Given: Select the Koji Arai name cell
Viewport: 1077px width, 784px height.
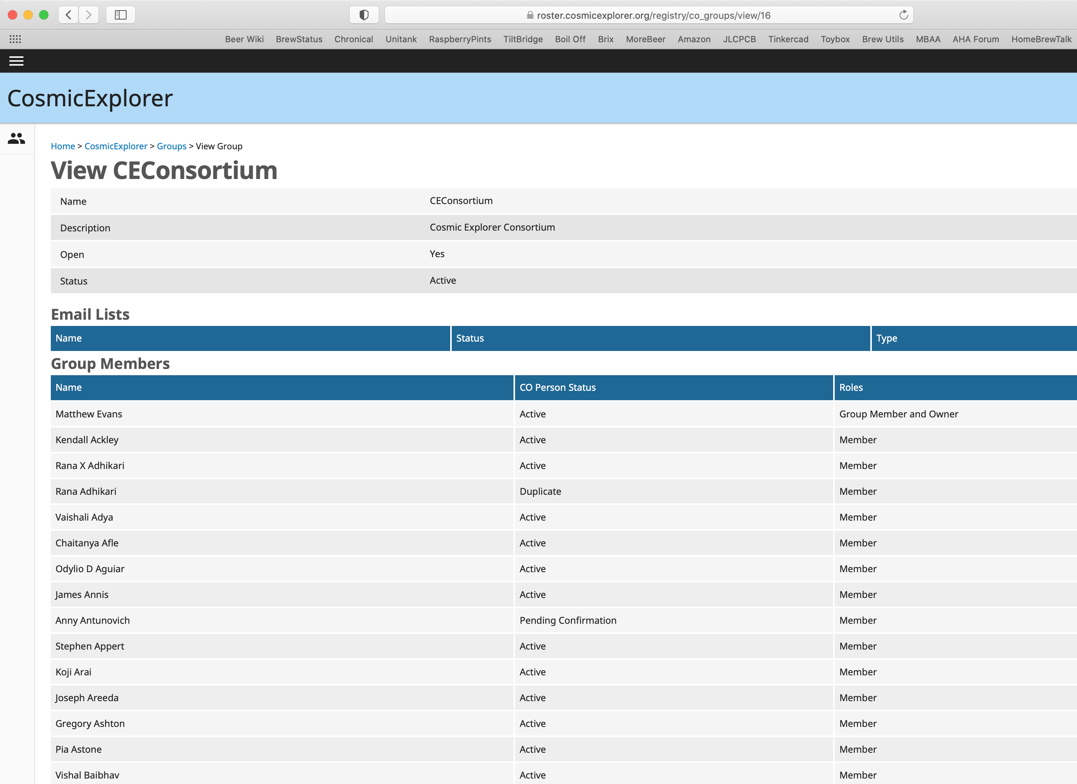Looking at the screenshot, I should tap(282, 672).
